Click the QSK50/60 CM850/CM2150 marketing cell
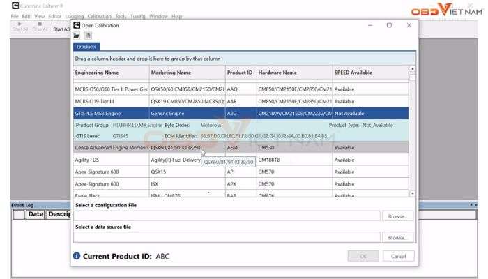 pyautogui.click(x=187, y=89)
